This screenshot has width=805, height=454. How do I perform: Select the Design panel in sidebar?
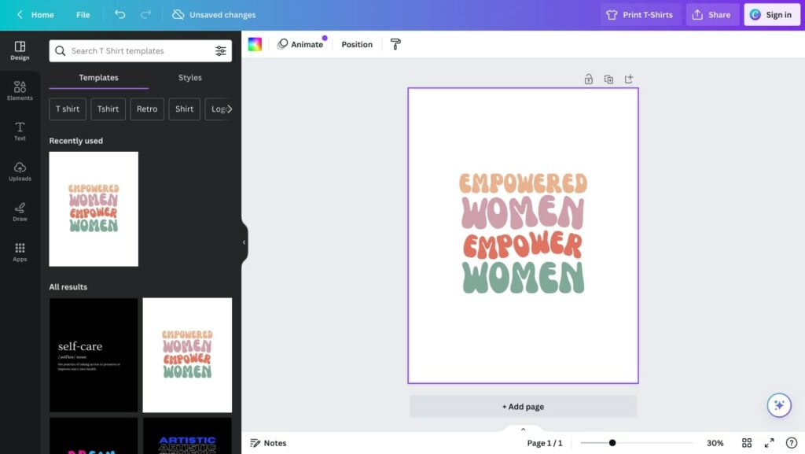(19, 50)
